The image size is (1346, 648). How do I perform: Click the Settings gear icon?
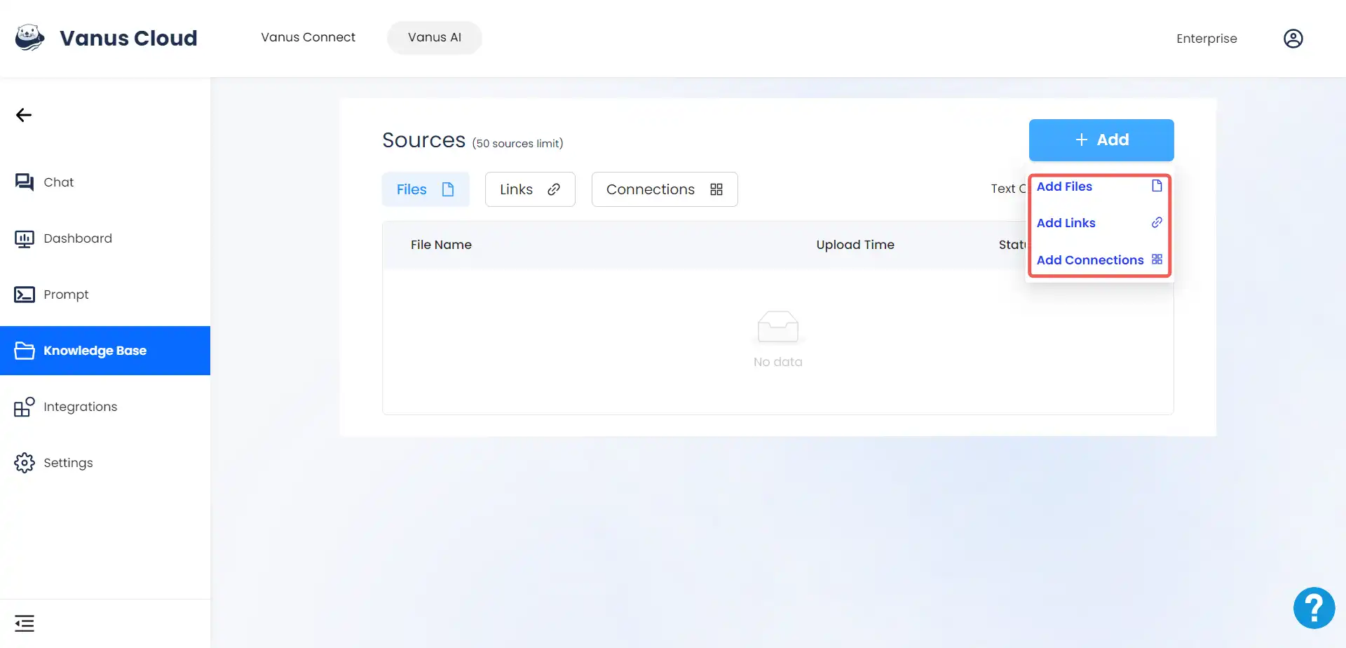(25, 463)
